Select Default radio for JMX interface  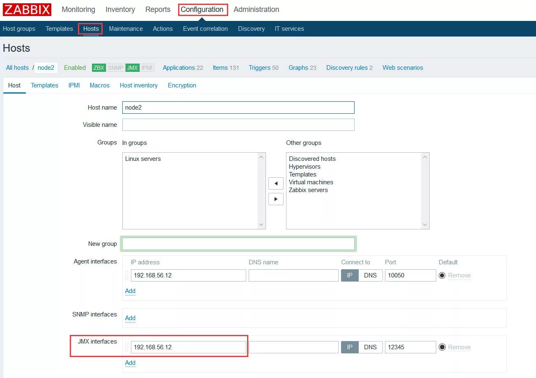[442, 347]
